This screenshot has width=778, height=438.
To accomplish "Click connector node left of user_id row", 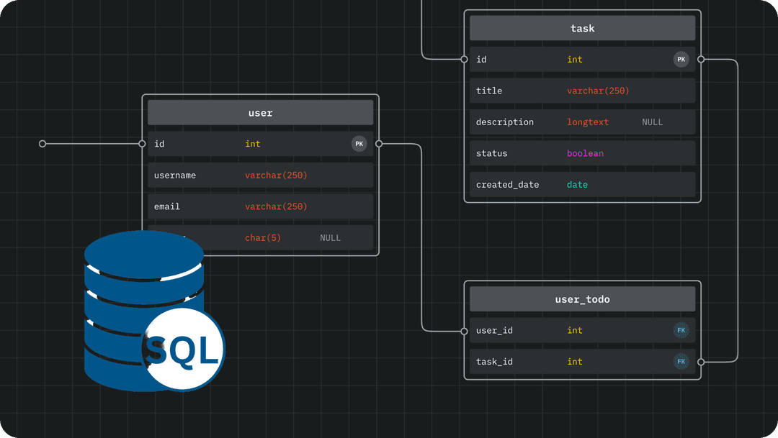I will [x=464, y=331].
